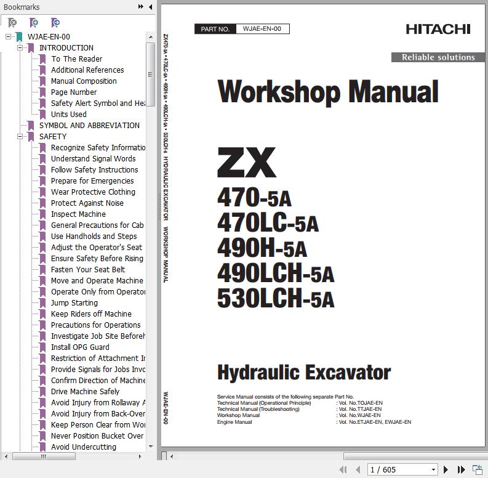This screenshot has height=478, width=488.
Task: Open Restriction of Attachment bookmark
Action: (x=98, y=358)
